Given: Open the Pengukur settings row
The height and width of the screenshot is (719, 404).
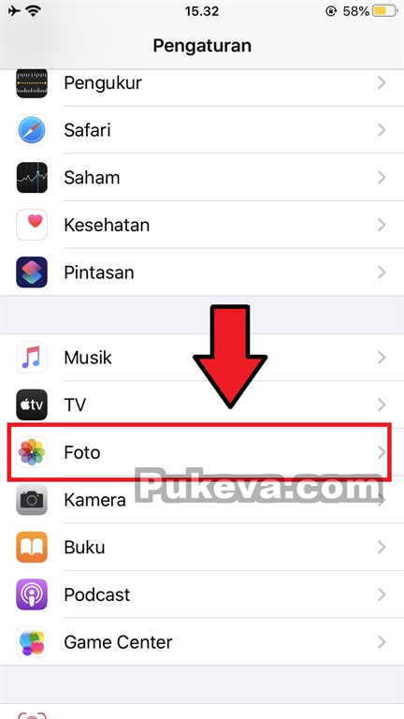Looking at the screenshot, I should (x=202, y=83).
